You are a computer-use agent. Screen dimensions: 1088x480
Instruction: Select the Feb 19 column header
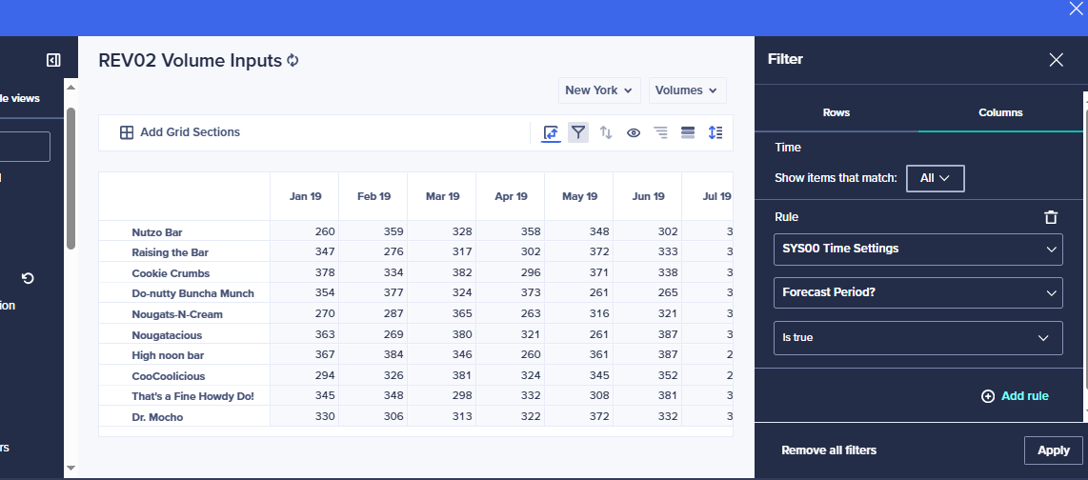(x=373, y=196)
